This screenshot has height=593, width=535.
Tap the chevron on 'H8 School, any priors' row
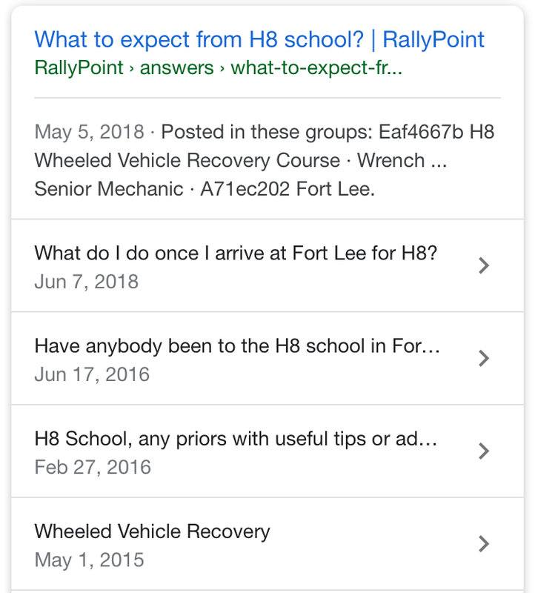point(483,451)
